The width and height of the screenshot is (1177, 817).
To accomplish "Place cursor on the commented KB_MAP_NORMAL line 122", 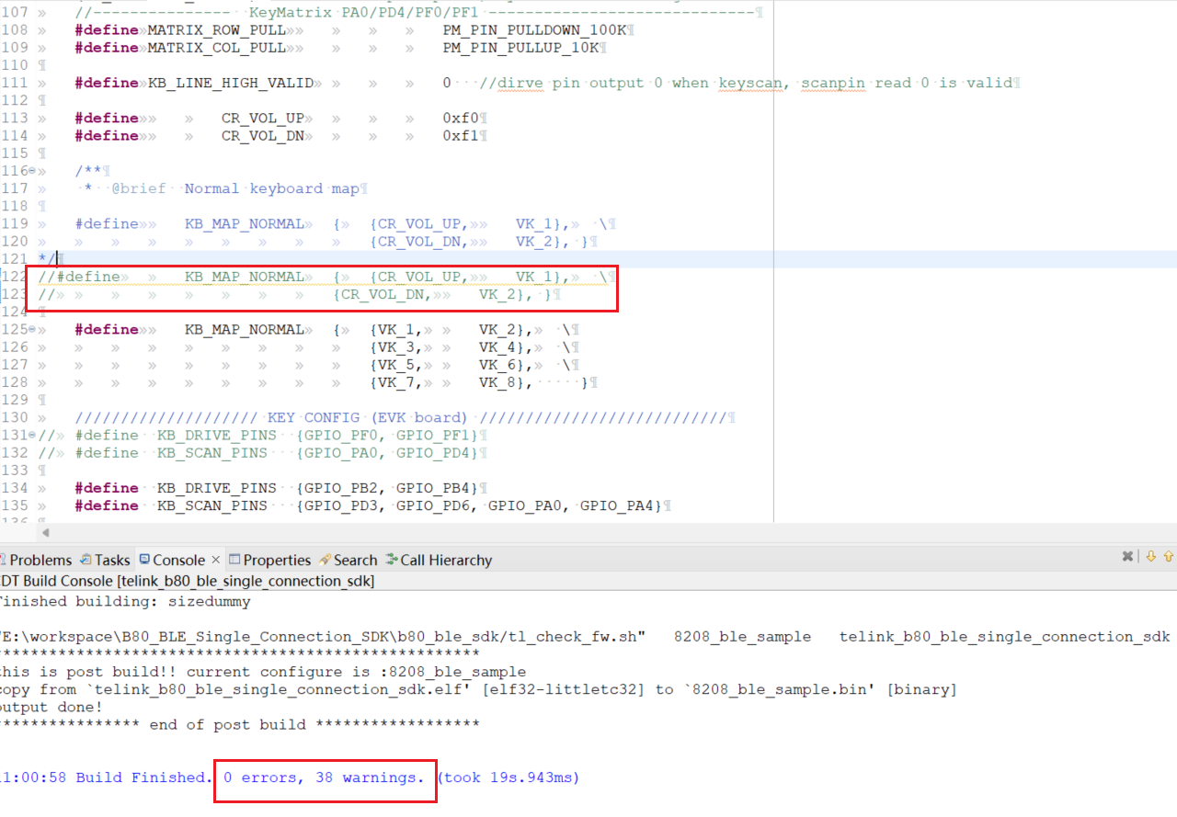I will (322, 277).
